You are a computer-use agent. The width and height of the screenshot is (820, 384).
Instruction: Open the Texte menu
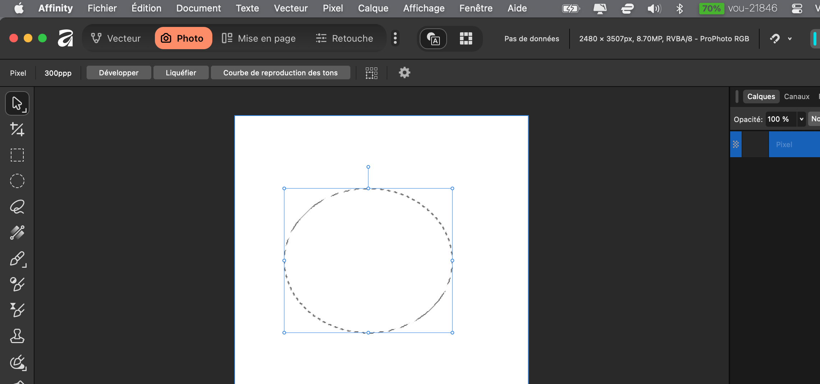pos(247,8)
